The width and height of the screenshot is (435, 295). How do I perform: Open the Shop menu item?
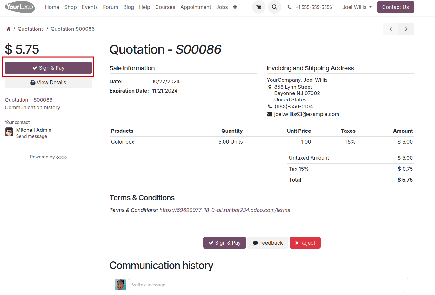70,7
